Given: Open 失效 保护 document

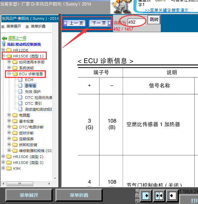Looking at the screenshot, I should (x=33, y=92).
